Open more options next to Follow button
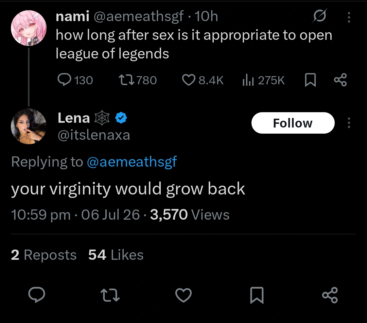 pyautogui.click(x=349, y=123)
